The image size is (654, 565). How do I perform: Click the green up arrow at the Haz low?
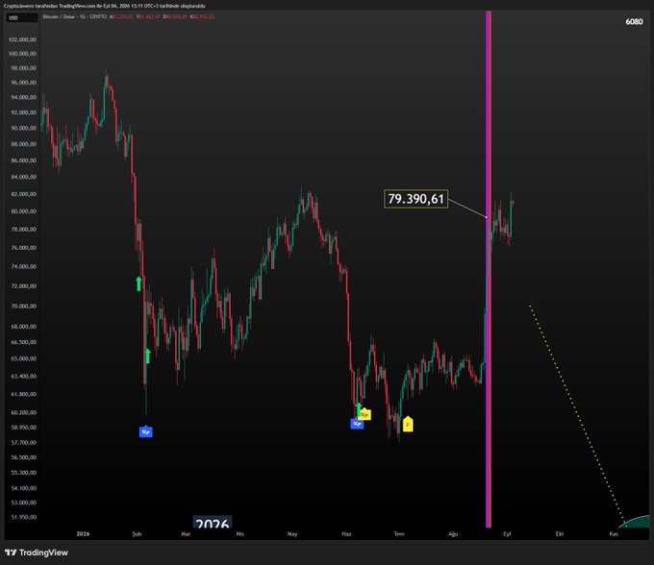coord(359,408)
